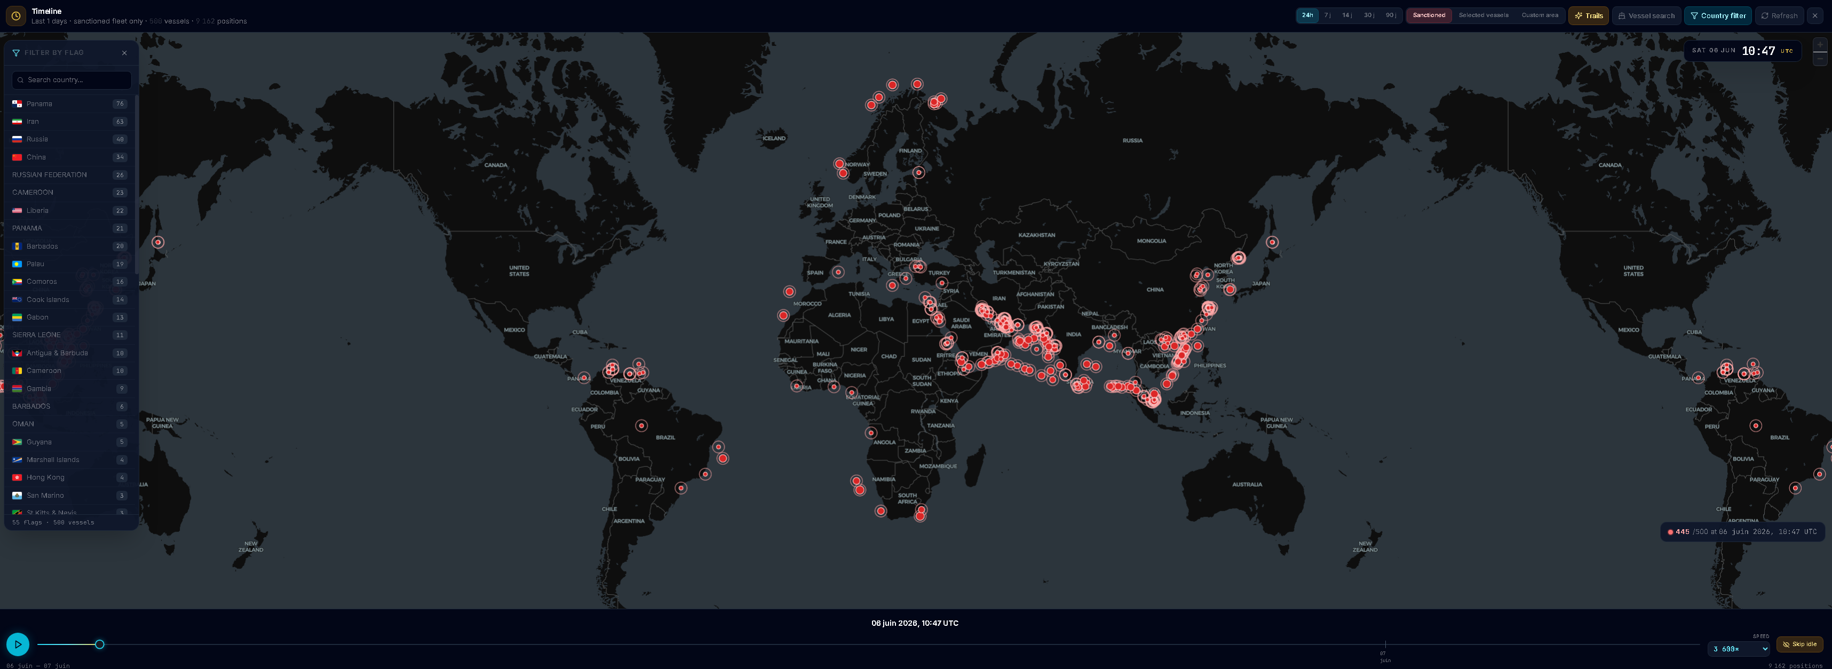
Task: Click the Gambia flag icon
Action: tap(17, 388)
